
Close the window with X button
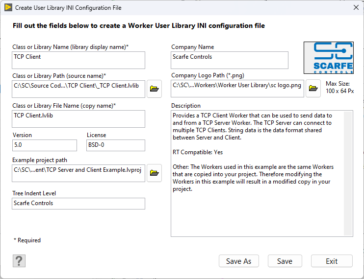tap(356, 8)
